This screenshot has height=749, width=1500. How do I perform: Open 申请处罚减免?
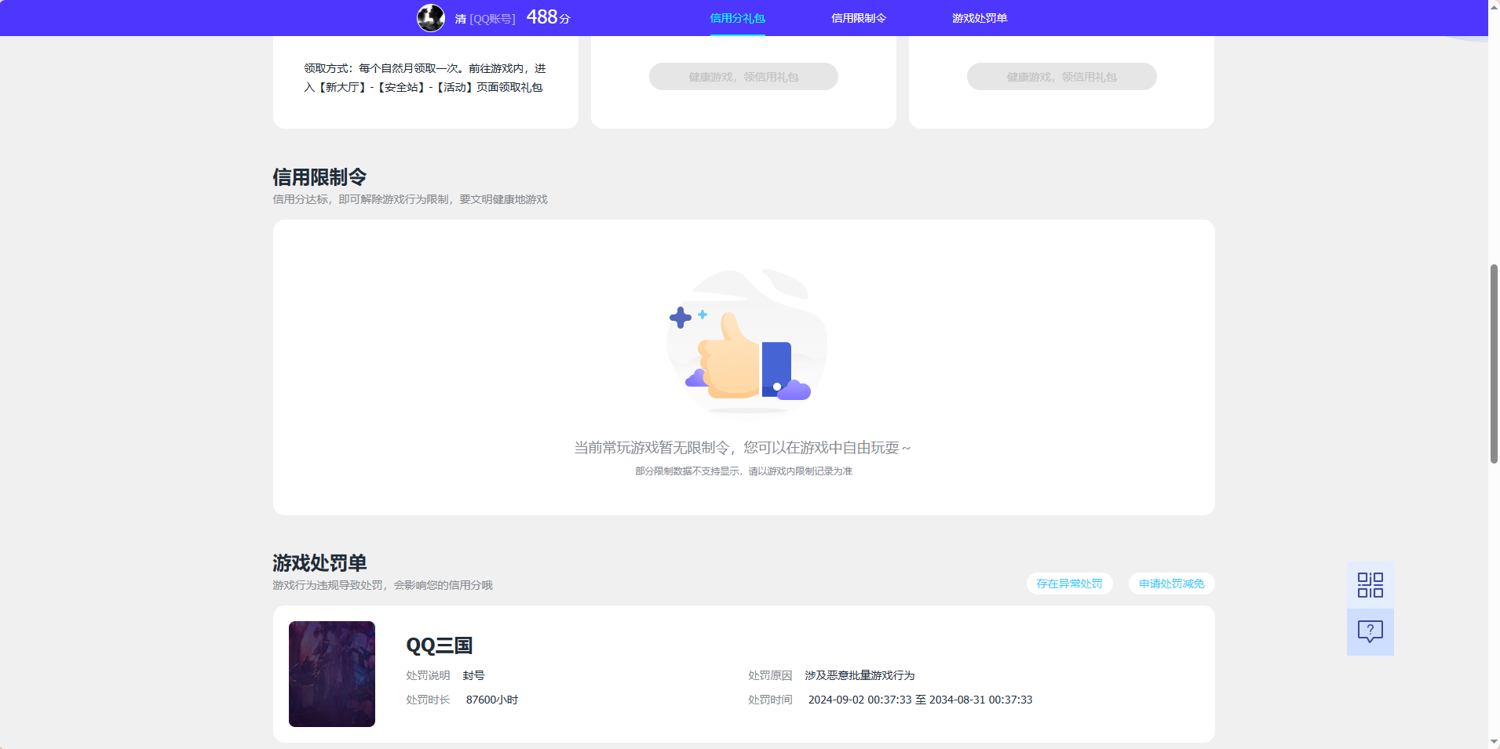[x=1171, y=584]
